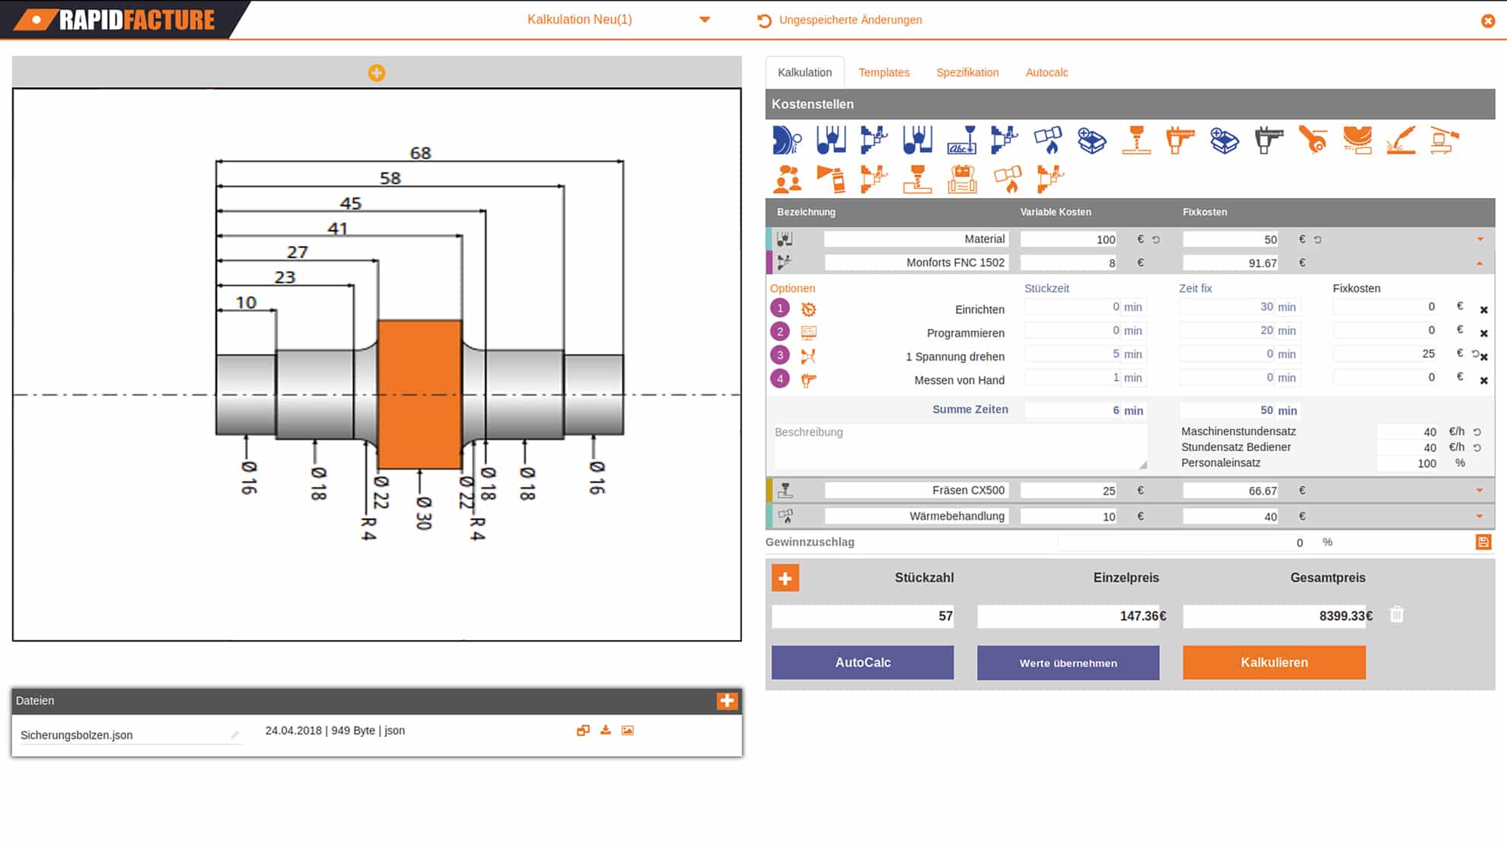Click the Ungespeicherte Änderungen link
Image resolution: width=1507 pixels, height=848 pixels.
[850, 20]
